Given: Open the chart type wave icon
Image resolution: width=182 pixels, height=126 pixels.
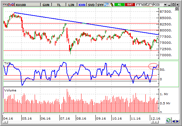Looking at the screenshot, I should tap(11, 5).
